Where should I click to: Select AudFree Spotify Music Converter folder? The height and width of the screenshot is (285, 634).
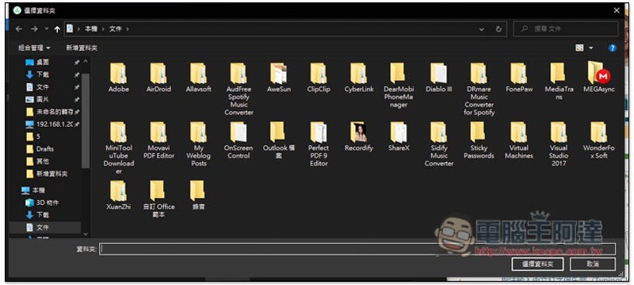[x=239, y=89]
